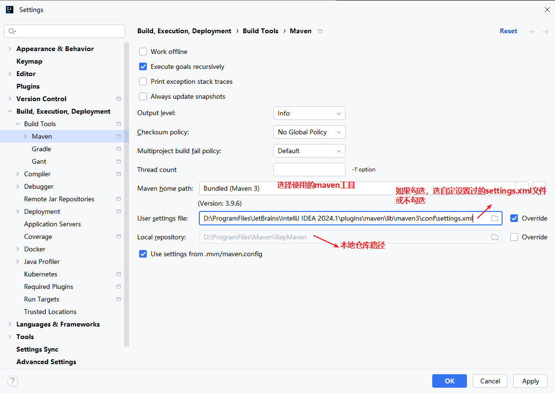Go forward with the right arrow icon
The image size is (555, 393).
[545, 31]
